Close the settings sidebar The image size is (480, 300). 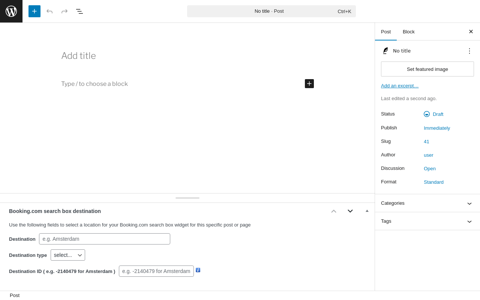click(471, 31)
